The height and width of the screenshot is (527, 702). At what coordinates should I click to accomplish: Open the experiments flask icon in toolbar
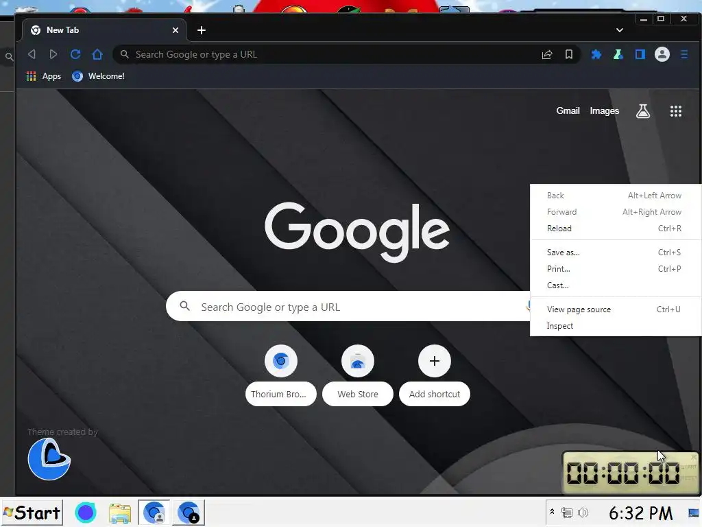(x=618, y=54)
